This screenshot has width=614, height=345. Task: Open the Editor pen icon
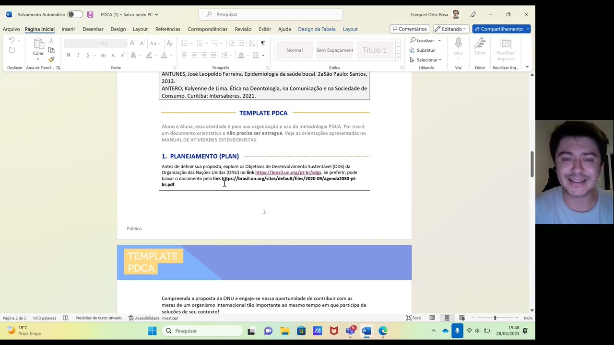coord(480,44)
